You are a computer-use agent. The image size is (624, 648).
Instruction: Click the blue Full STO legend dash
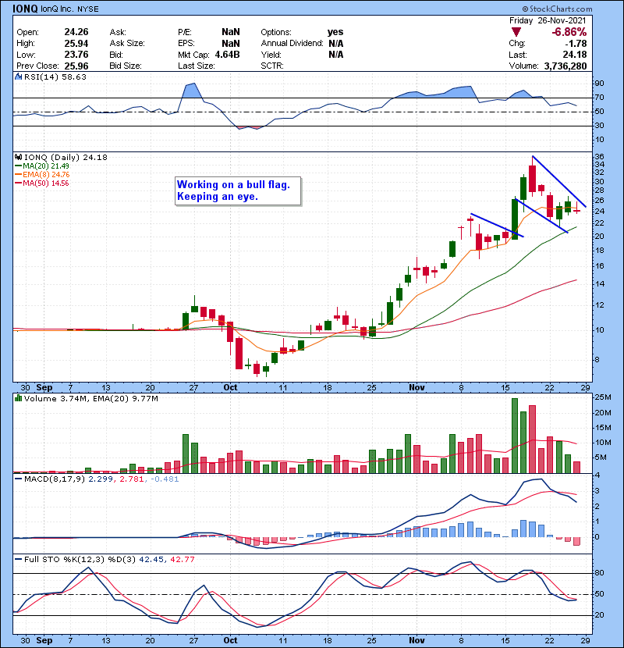[18, 560]
